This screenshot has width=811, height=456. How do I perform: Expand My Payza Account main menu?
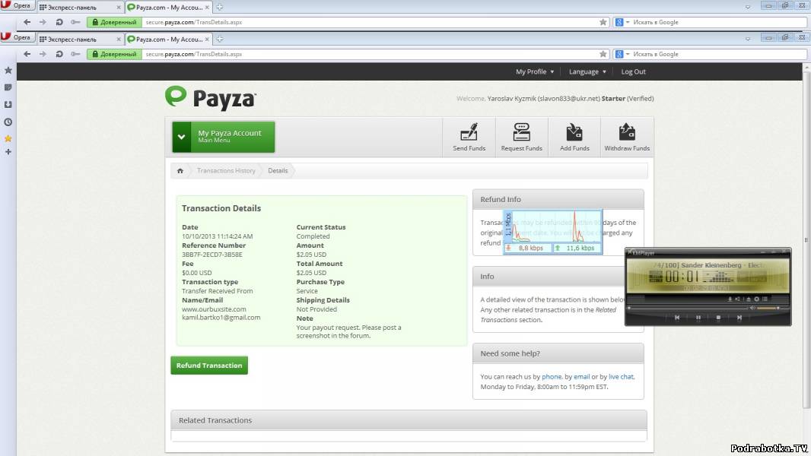(x=223, y=137)
